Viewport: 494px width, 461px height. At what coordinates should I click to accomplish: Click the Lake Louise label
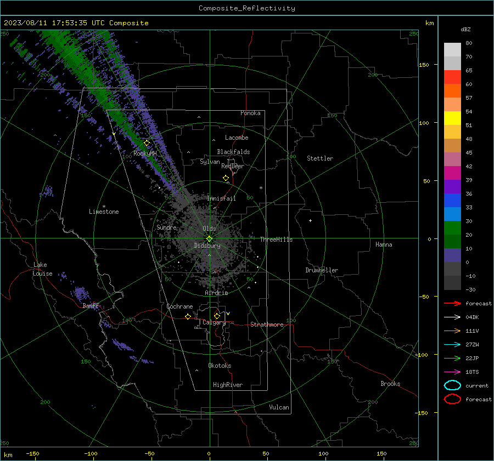click(x=42, y=269)
